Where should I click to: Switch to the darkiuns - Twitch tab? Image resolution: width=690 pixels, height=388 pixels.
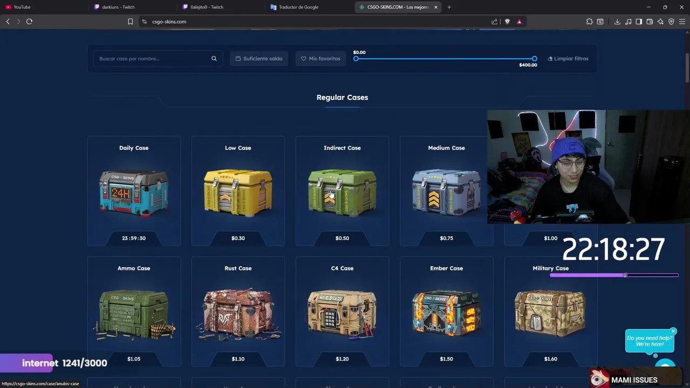(x=133, y=7)
